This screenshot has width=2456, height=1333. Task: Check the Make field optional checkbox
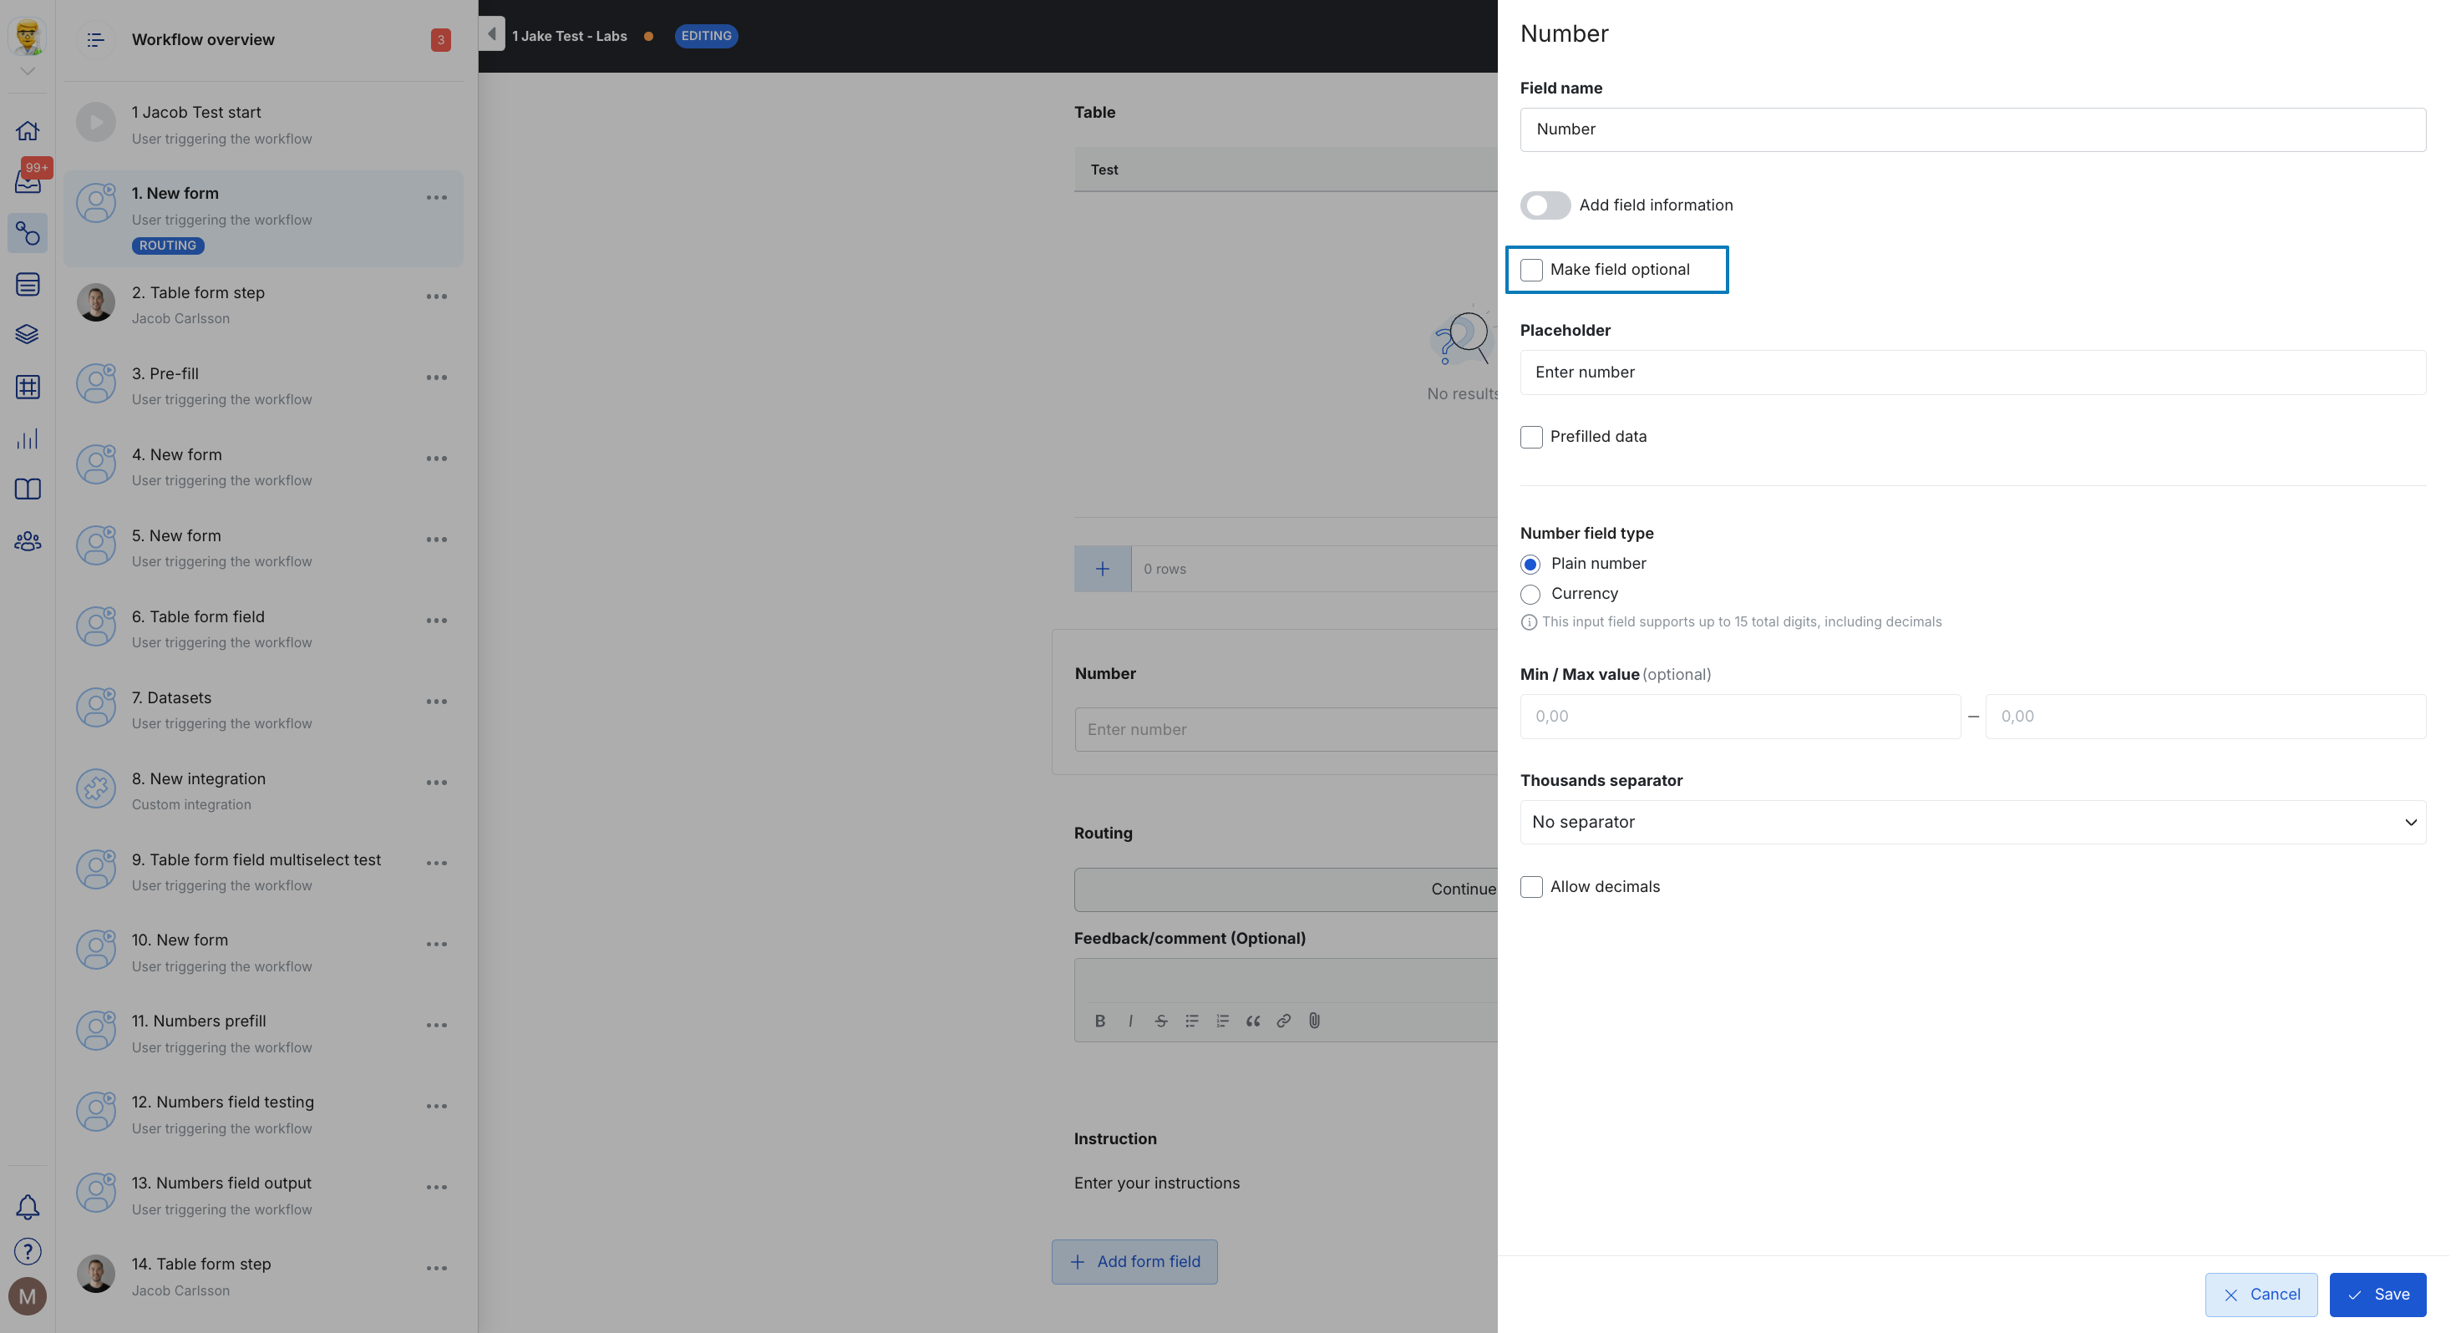click(1531, 270)
